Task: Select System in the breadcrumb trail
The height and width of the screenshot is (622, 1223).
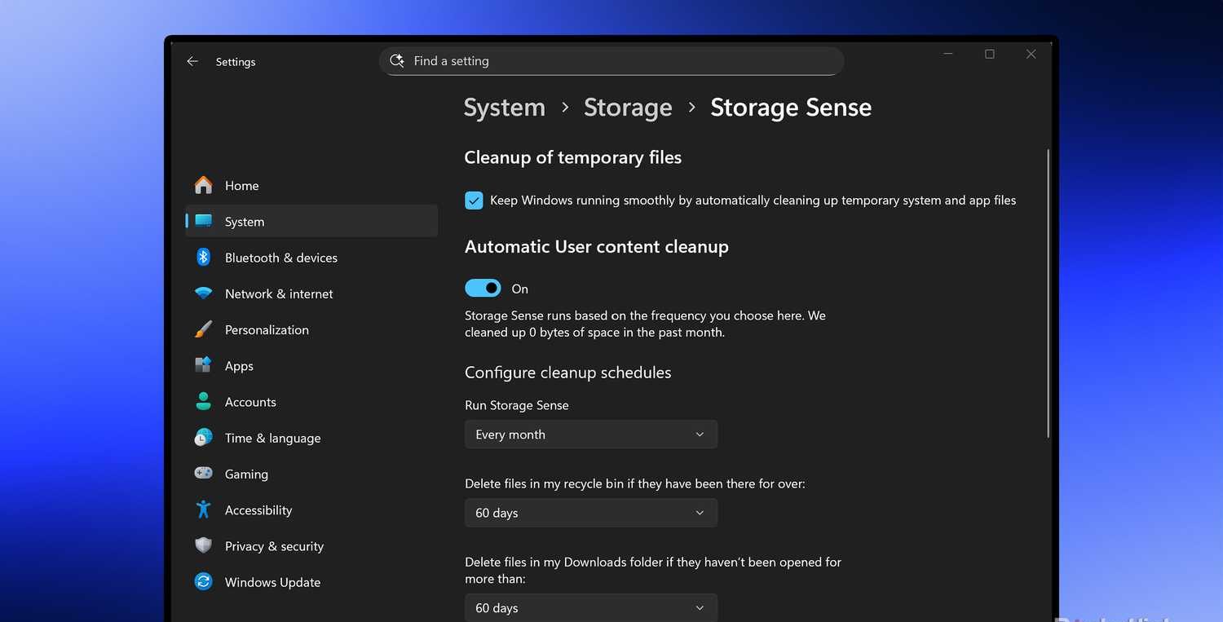Action: pos(504,107)
